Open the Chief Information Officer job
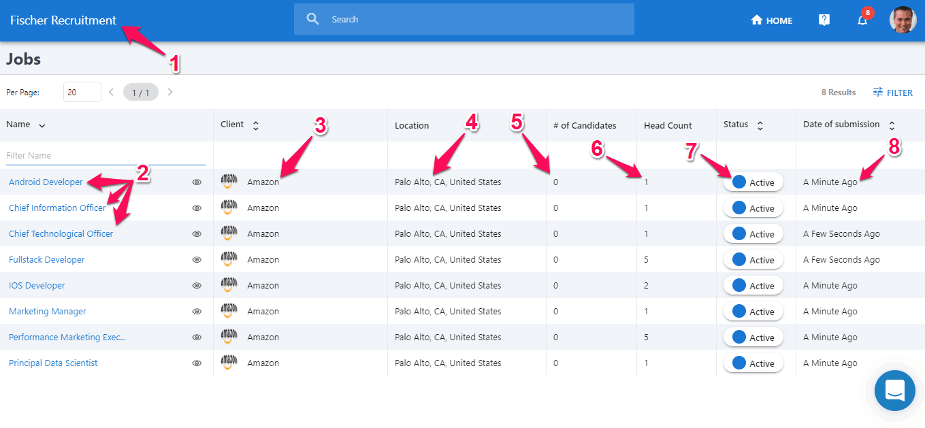Screen dimensions: 925x428 (57, 208)
